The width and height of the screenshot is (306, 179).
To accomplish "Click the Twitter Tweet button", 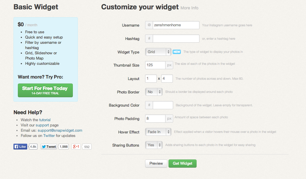I will [49, 147].
